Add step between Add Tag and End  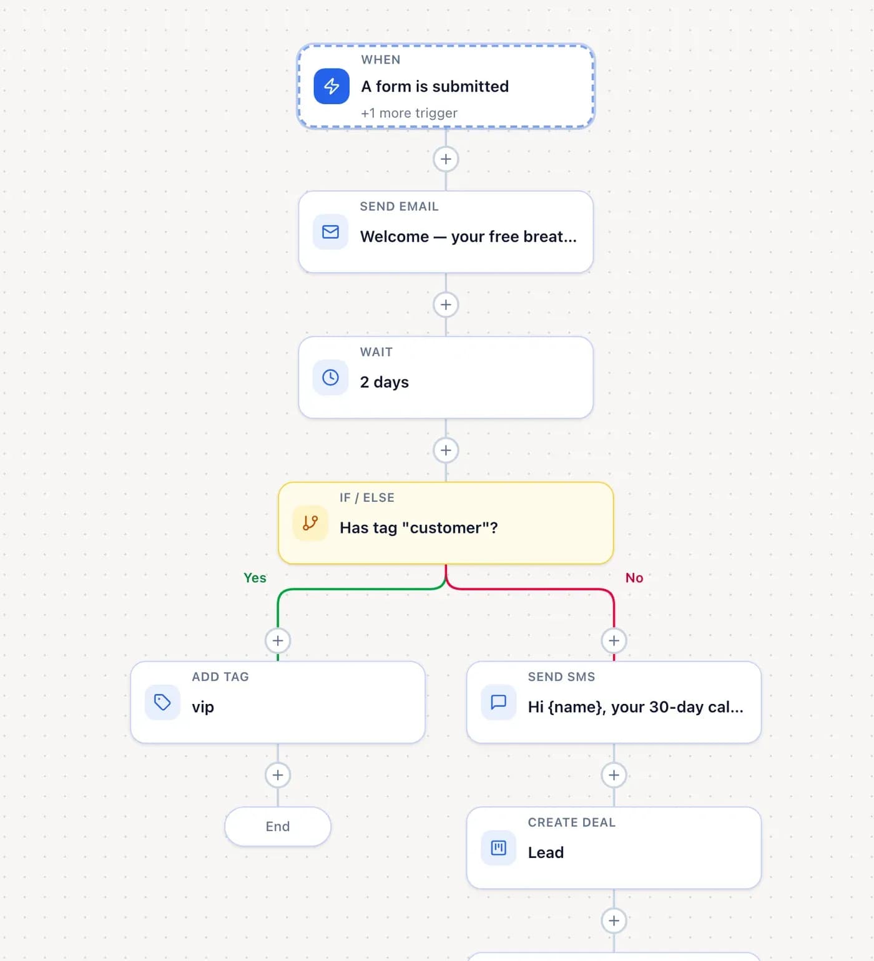tap(278, 776)
